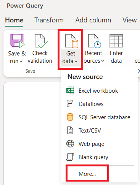Image resolution: width=140 pixels, height=185 pixels.
Task: Click the Check validation document icon
Action: click(x=41, y=41)
